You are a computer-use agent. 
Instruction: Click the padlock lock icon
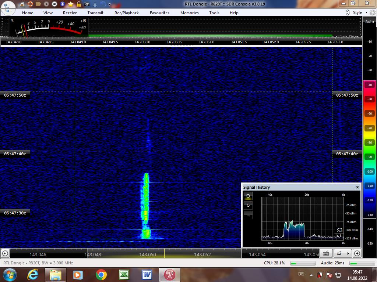pos(79,4)
